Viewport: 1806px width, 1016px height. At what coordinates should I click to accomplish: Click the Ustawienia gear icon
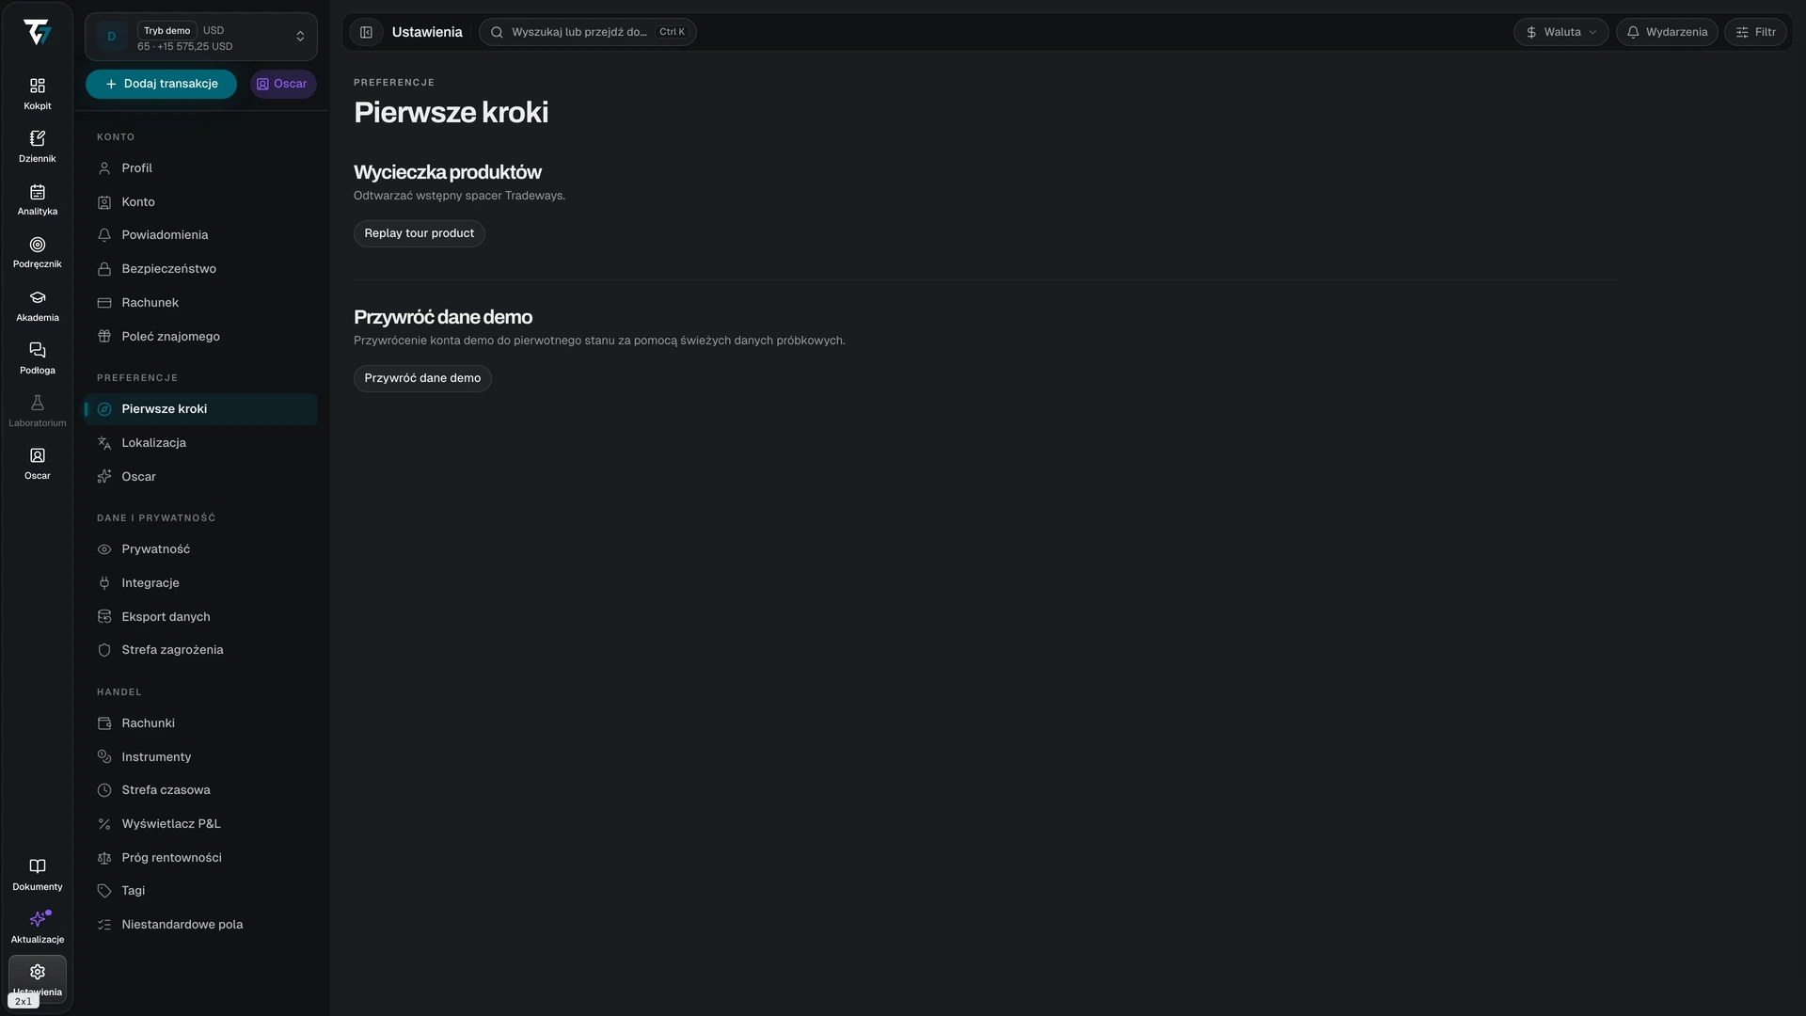tap(38, 972)
